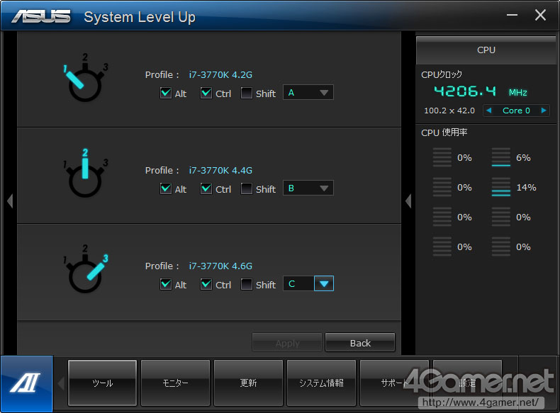
Task: Click the 4206.4 MHz clock readout
Action: 481,91
